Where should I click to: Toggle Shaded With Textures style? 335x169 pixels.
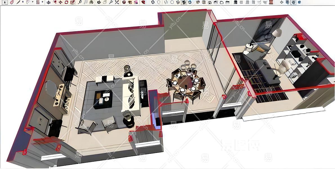[x=184, y=2]
